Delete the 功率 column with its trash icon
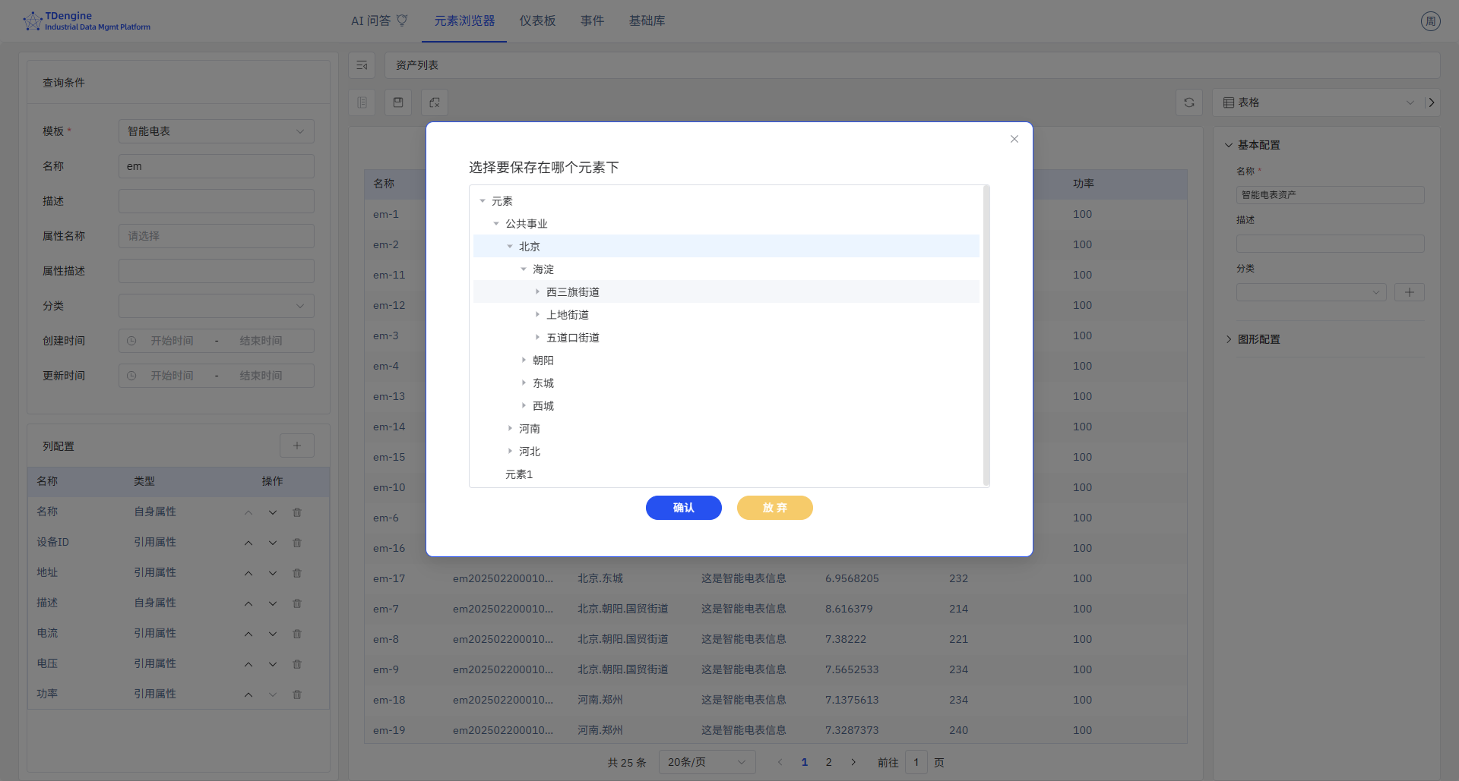This screenshot has height=781, width=1459. point(297,694)
